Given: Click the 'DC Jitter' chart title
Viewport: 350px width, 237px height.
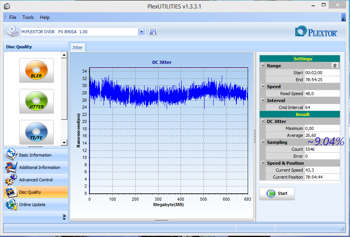Looking at the screenshot, I should pos(162,62).
